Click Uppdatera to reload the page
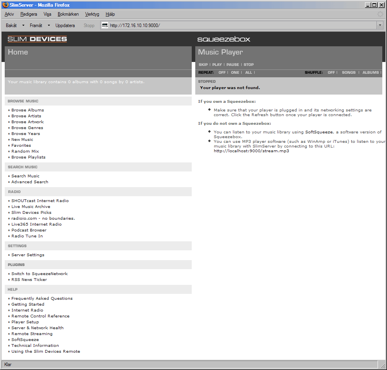387x370 pixels. [65, 26]
